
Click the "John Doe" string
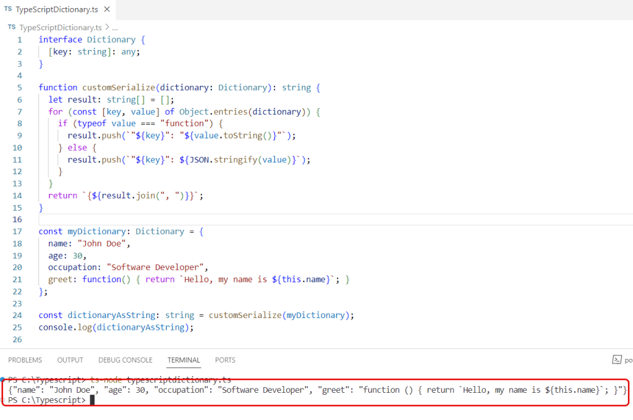point(102,244)
